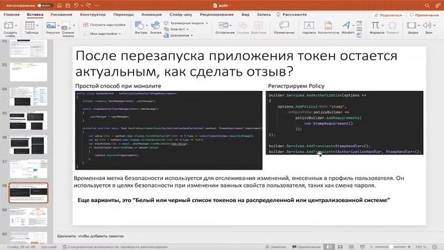
Task: Open the Рецензирование tab
Action: coord(217,15)
